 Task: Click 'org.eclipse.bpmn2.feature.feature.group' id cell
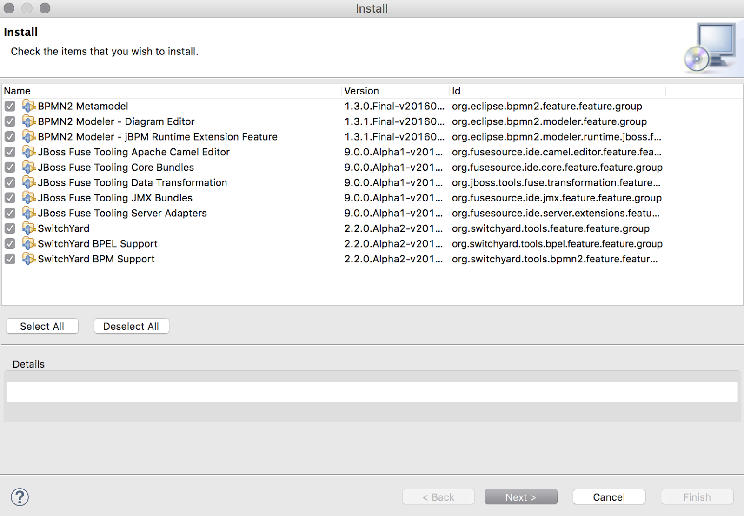coord(547,106)
